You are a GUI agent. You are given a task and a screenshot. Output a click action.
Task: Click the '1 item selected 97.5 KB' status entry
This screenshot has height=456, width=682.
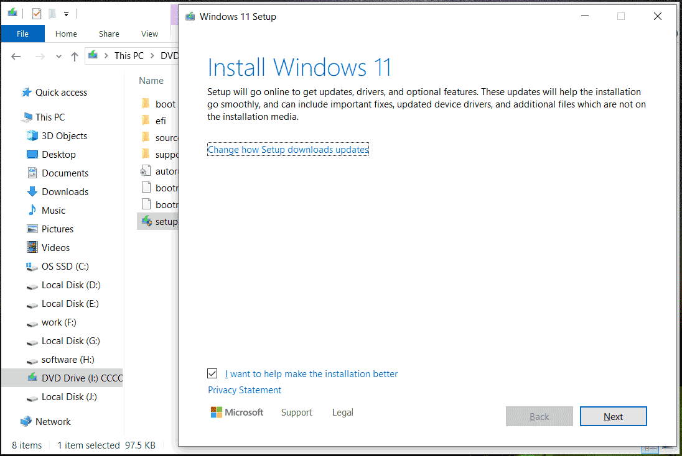(x=106, y=445)
